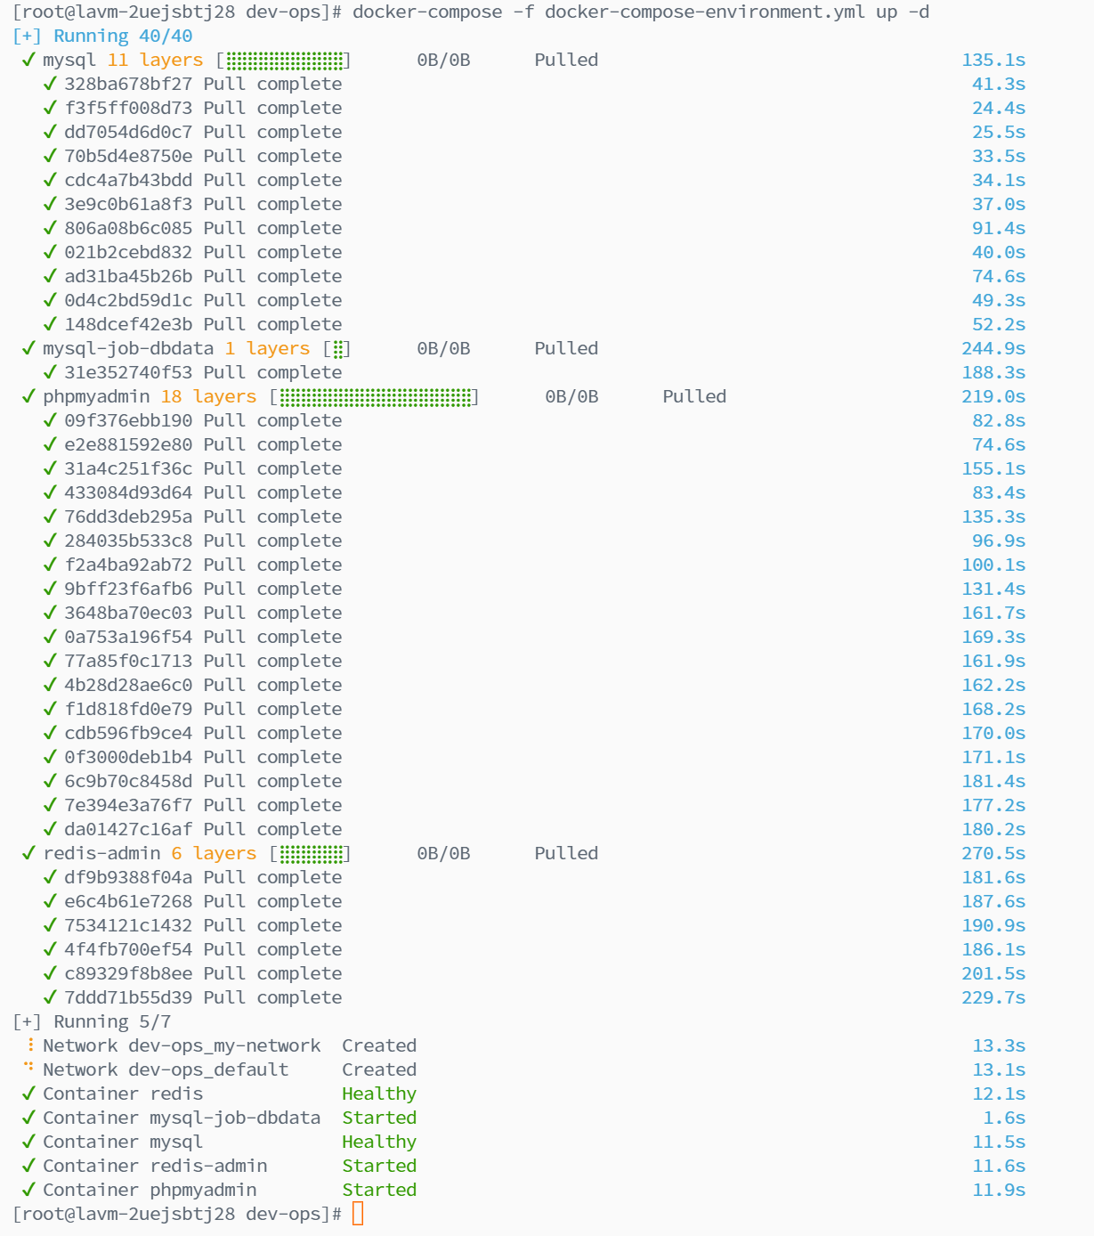Screen dimensions: 1094x1236
Task: Click the checkmark beside layer 31a4c251f36c
Action: click(50, 469)
